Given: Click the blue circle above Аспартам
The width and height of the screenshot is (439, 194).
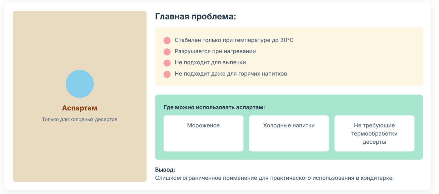Looking at the screenshot, I should click(x=80, y=84).
